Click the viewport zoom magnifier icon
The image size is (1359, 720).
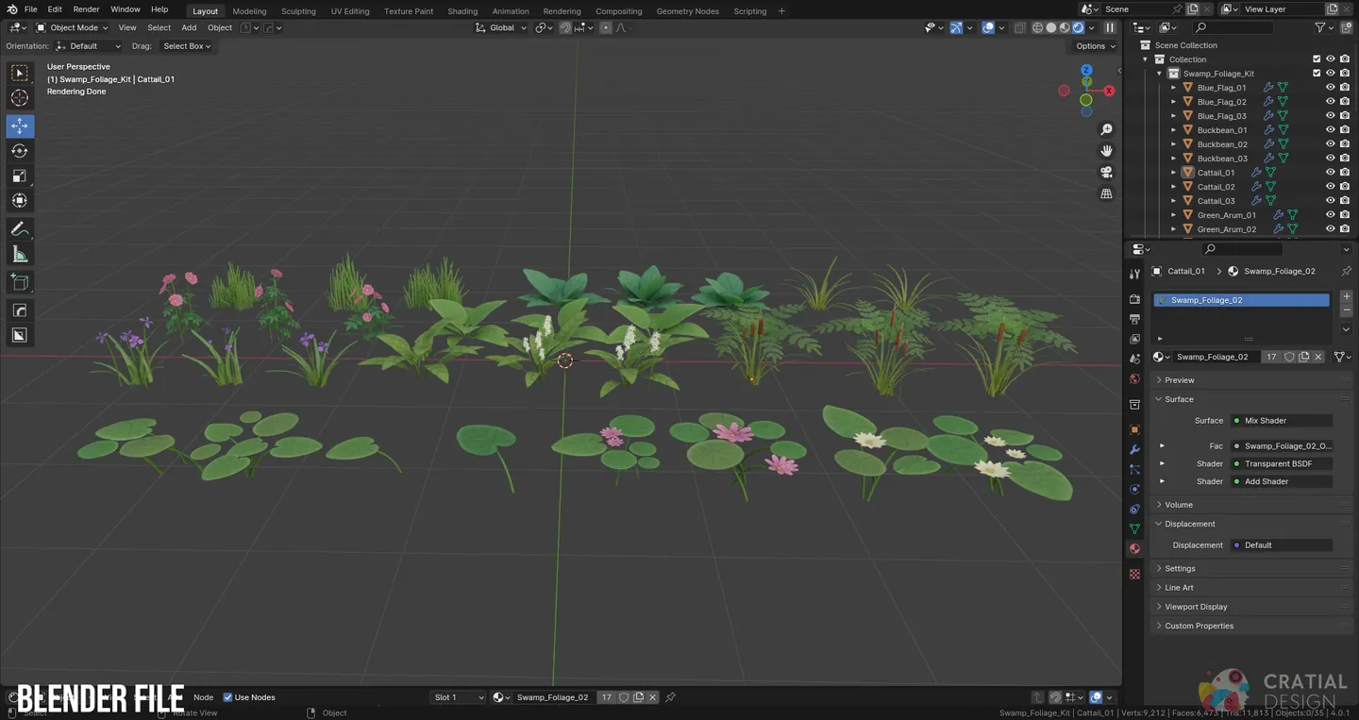pos(1107,129)
